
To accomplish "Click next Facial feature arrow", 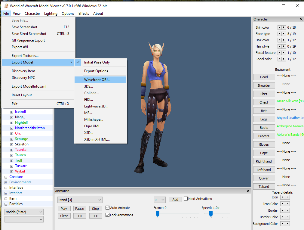I will tap(284, 53).
